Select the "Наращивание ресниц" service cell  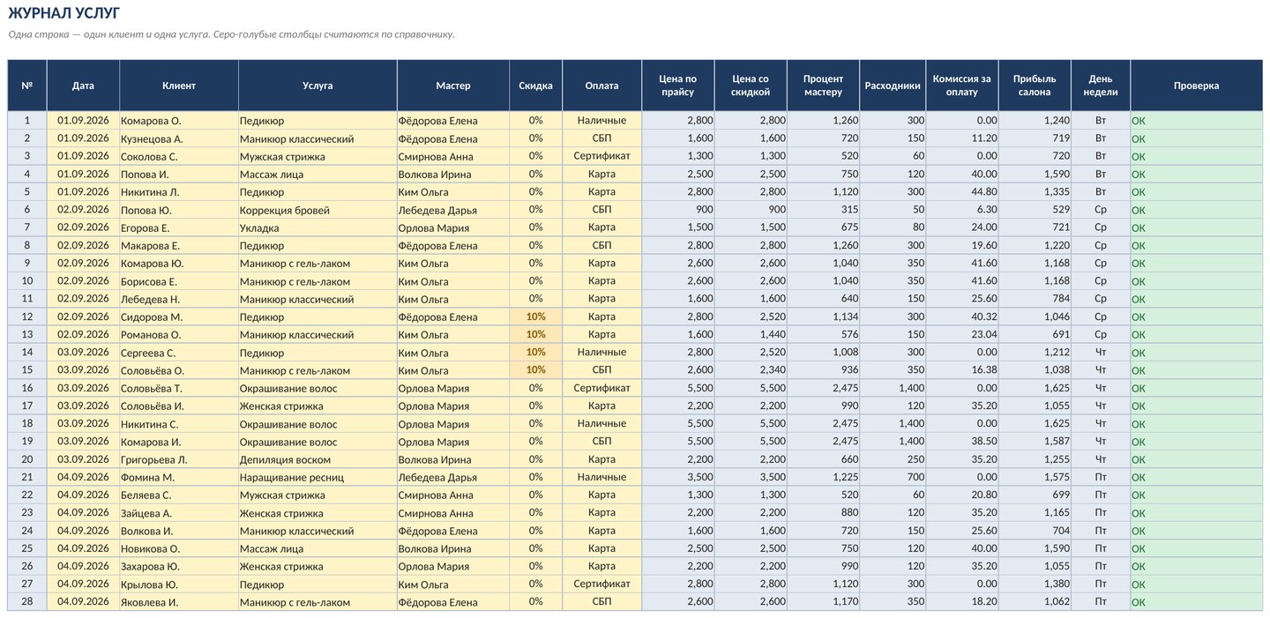coord(317,477)
